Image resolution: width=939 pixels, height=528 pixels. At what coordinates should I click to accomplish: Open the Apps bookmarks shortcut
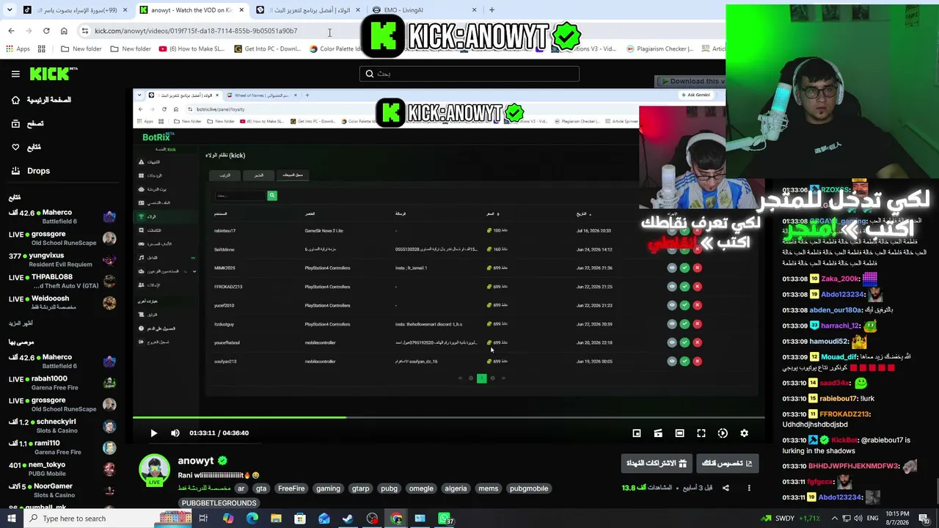[x=18, y=49]
